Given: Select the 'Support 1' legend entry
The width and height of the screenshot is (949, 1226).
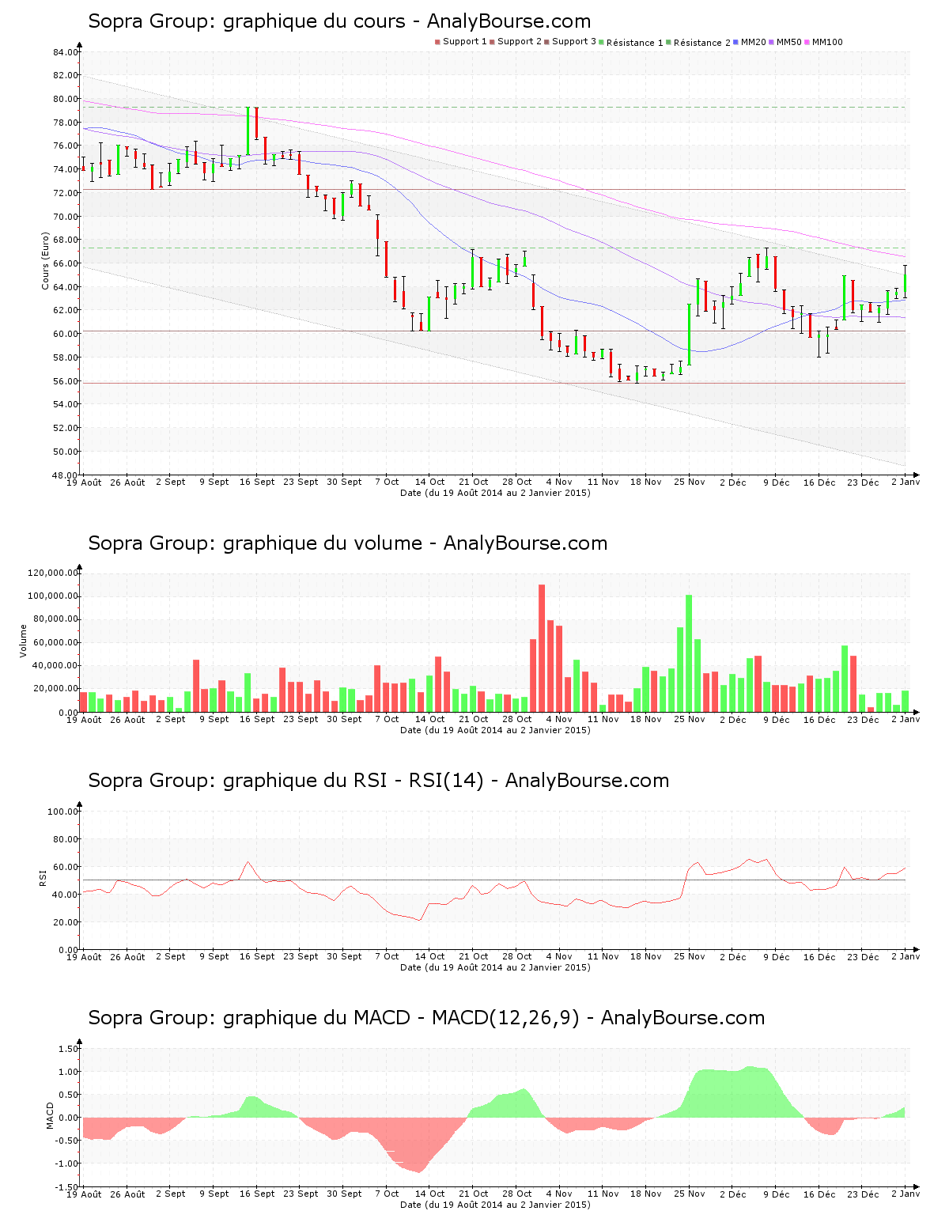Looking at the screenshot, I should 461,42.
